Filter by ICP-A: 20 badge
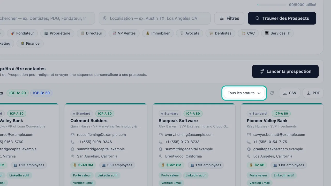 [18, 93]
